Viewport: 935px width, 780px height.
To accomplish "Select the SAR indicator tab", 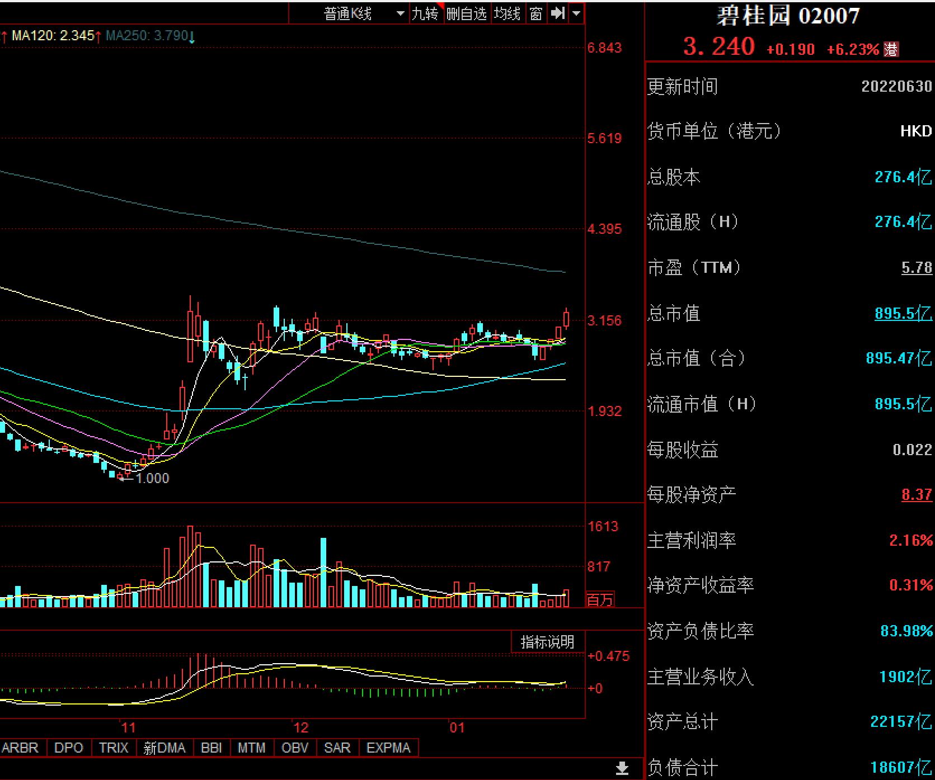I will coord(337,748).
